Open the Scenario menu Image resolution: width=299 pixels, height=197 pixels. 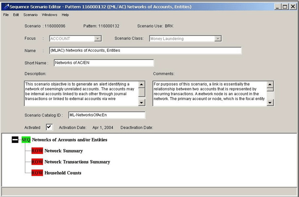click(31, 15)
